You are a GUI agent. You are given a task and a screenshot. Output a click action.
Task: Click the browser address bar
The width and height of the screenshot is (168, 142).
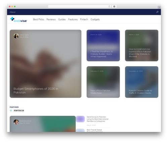coord(79,6)
